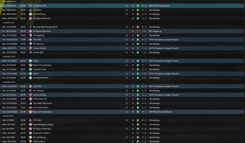
Task: Click the VfL Wolfsburg badge on 26/9/2020
Action: tap(30, 14)
